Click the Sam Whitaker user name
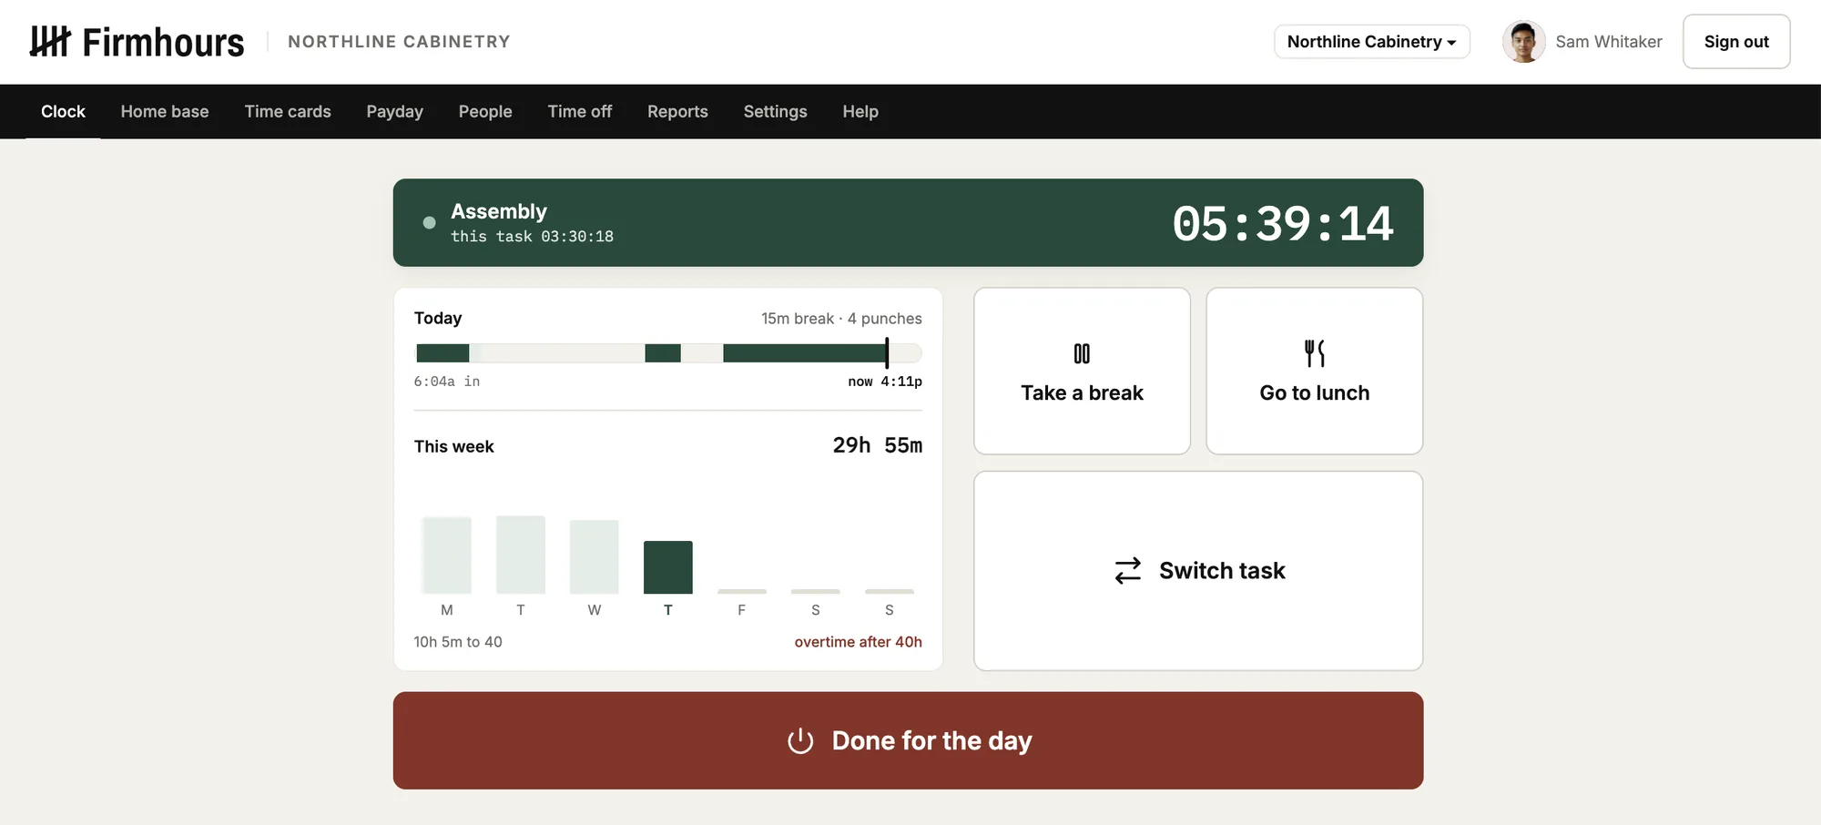The height and width of the screenshot is (825, 1821). [x=1609, y=42]
